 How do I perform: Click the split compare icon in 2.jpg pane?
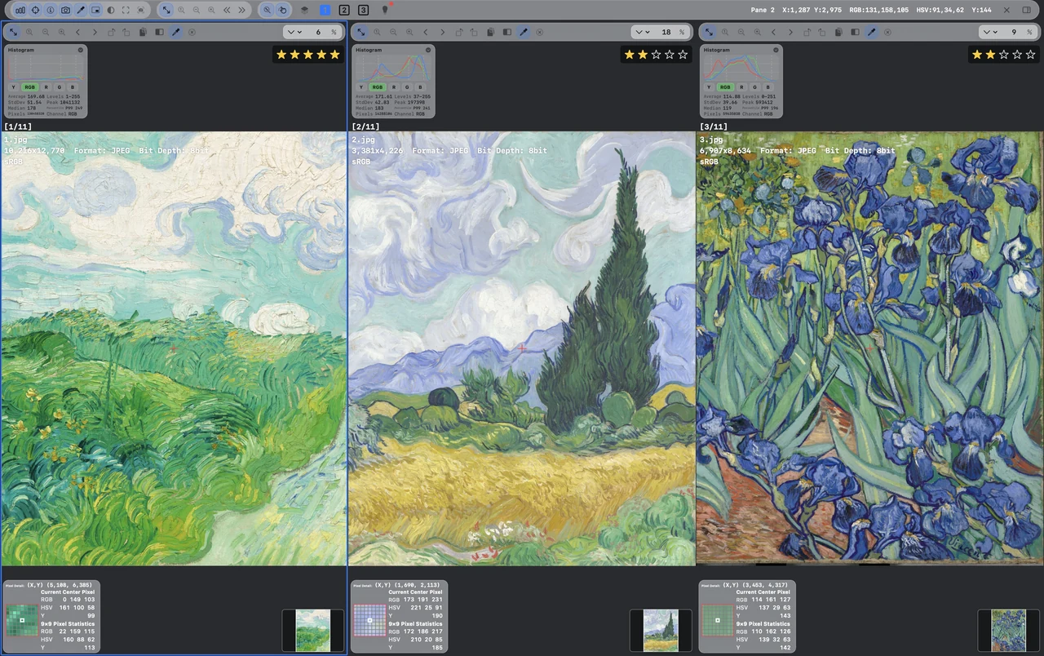507,32
